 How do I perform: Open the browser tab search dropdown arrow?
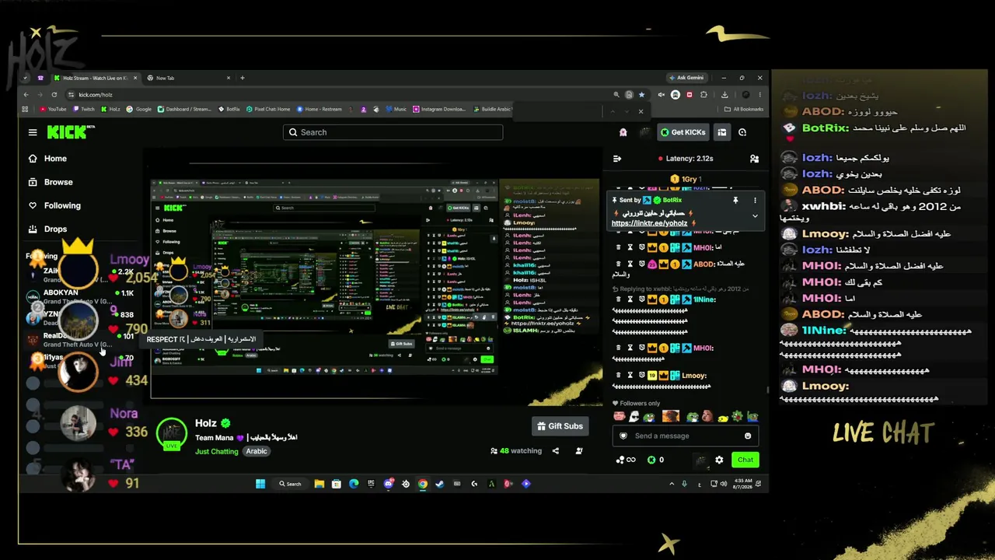tap(25, 78)
